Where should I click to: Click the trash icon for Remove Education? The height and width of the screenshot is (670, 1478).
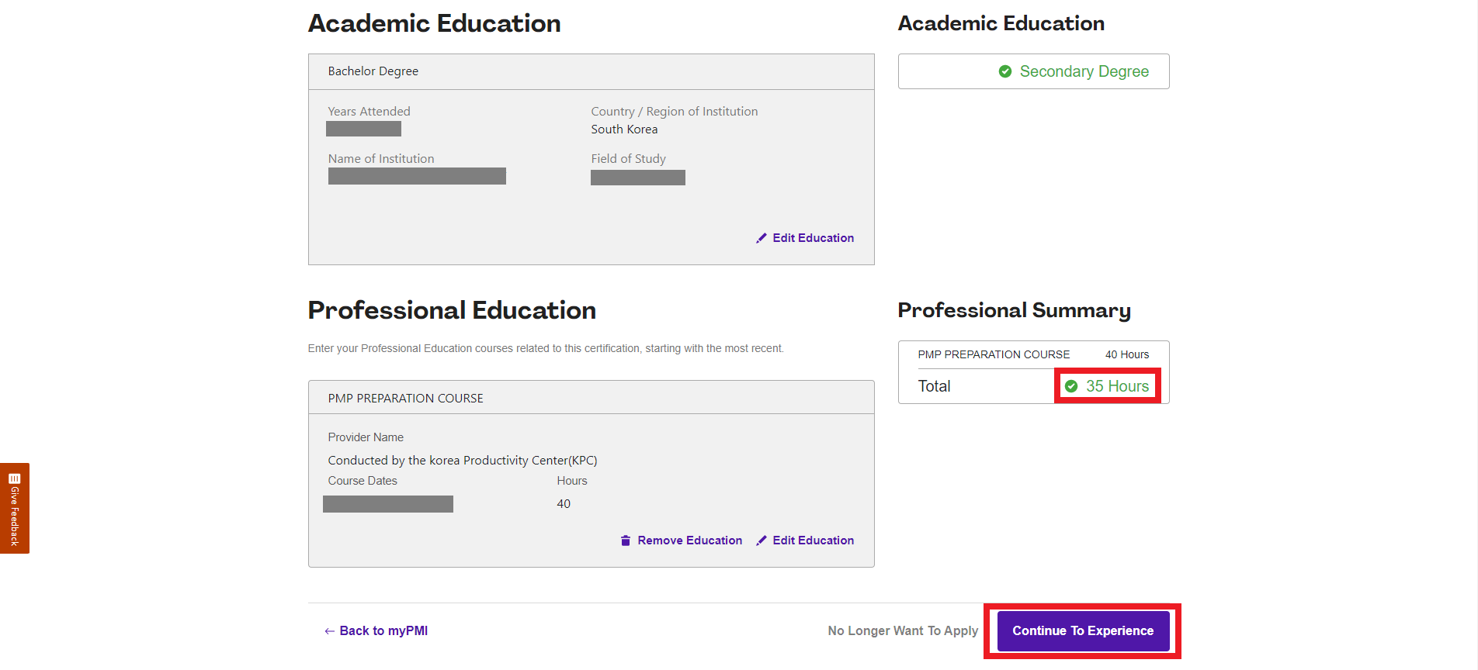click(x=626, y=540)
